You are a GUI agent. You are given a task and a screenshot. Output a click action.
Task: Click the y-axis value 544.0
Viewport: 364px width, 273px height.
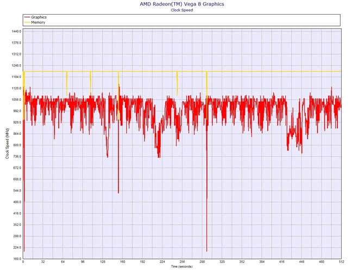point(17,191)
